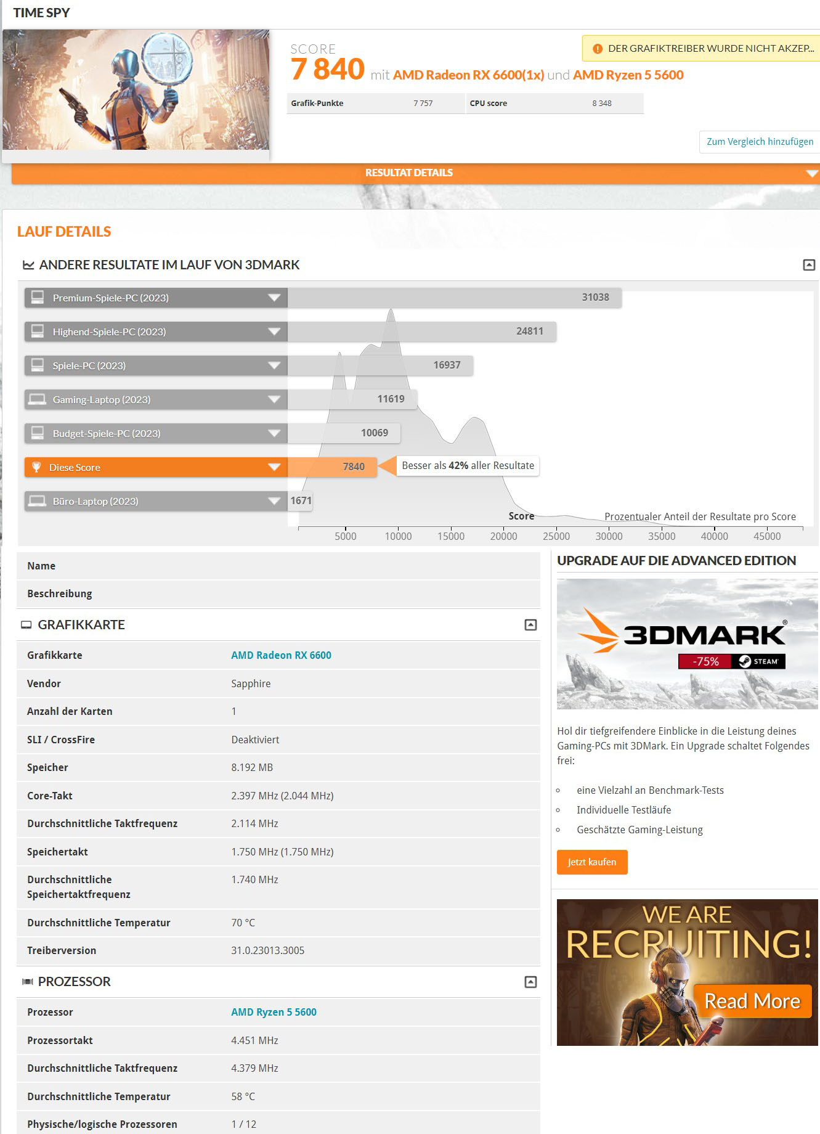Click the Büro-Laptop laptop icon
Screen dimensions: 820x1134
coord(38,501)
